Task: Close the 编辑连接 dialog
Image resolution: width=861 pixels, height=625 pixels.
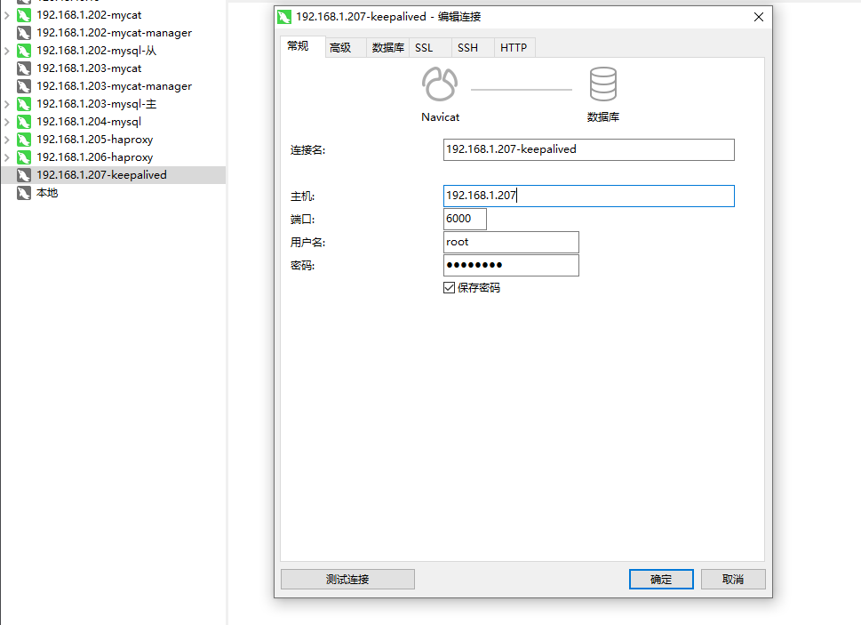Action: [x=759, y=17]
